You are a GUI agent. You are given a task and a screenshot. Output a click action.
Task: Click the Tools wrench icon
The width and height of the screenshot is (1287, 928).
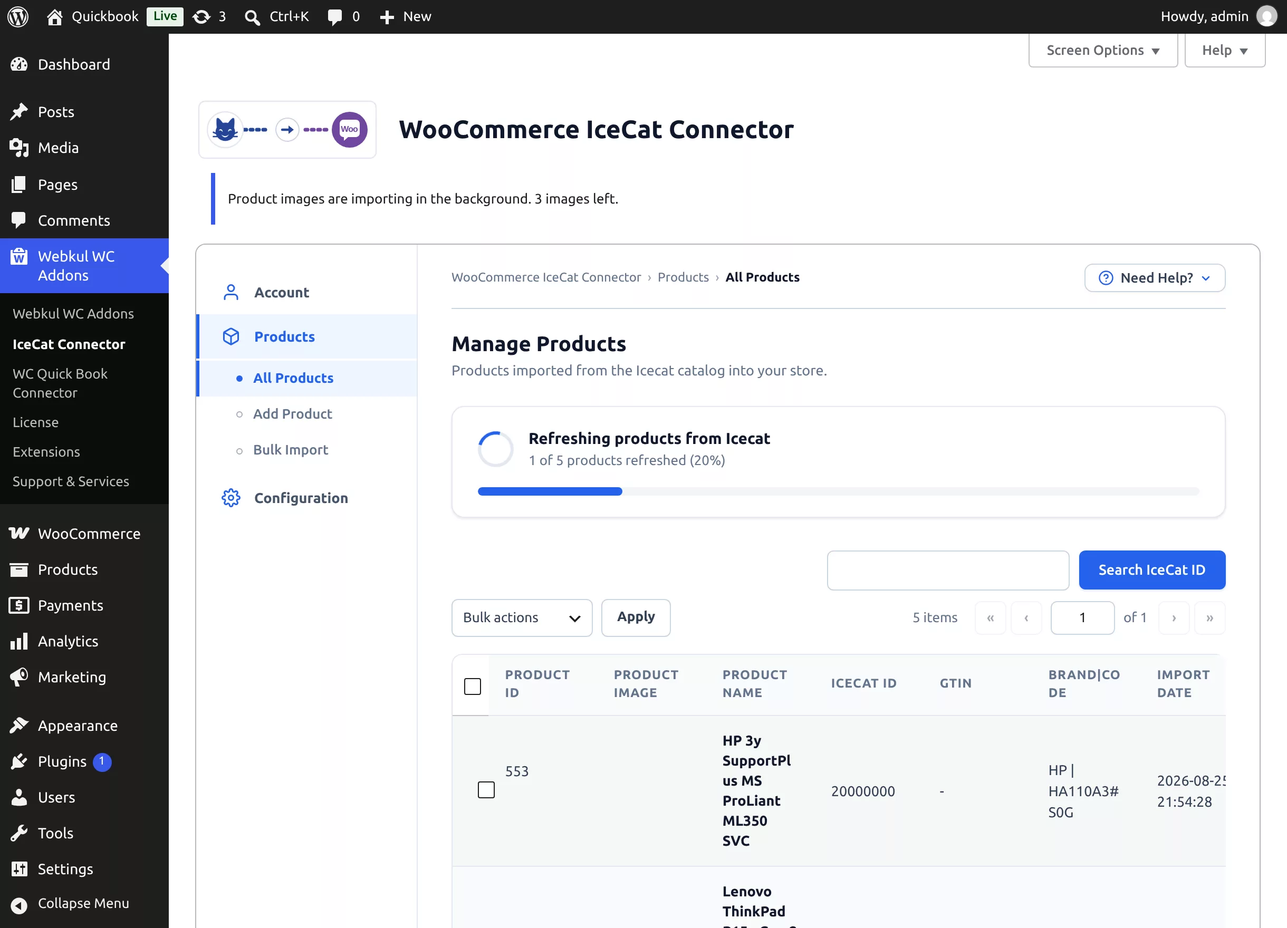coord(19,833)
